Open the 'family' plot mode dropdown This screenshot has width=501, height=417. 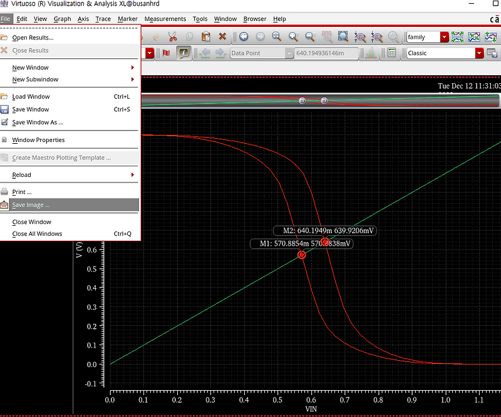pyautogui.click(x=444, y=38)
